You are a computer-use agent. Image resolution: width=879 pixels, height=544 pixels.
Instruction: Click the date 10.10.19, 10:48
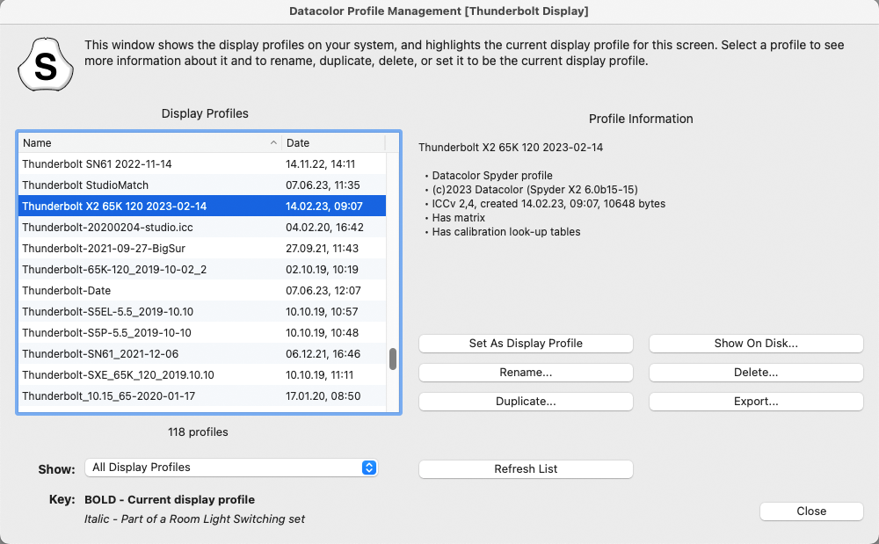point(322,333)
